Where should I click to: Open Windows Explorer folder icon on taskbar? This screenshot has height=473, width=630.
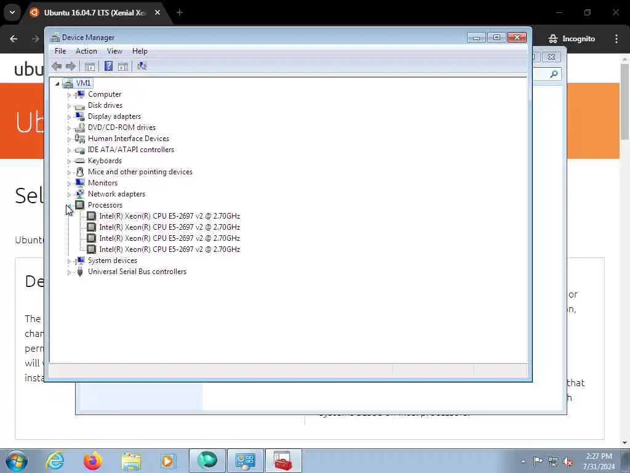pos(131,461)
